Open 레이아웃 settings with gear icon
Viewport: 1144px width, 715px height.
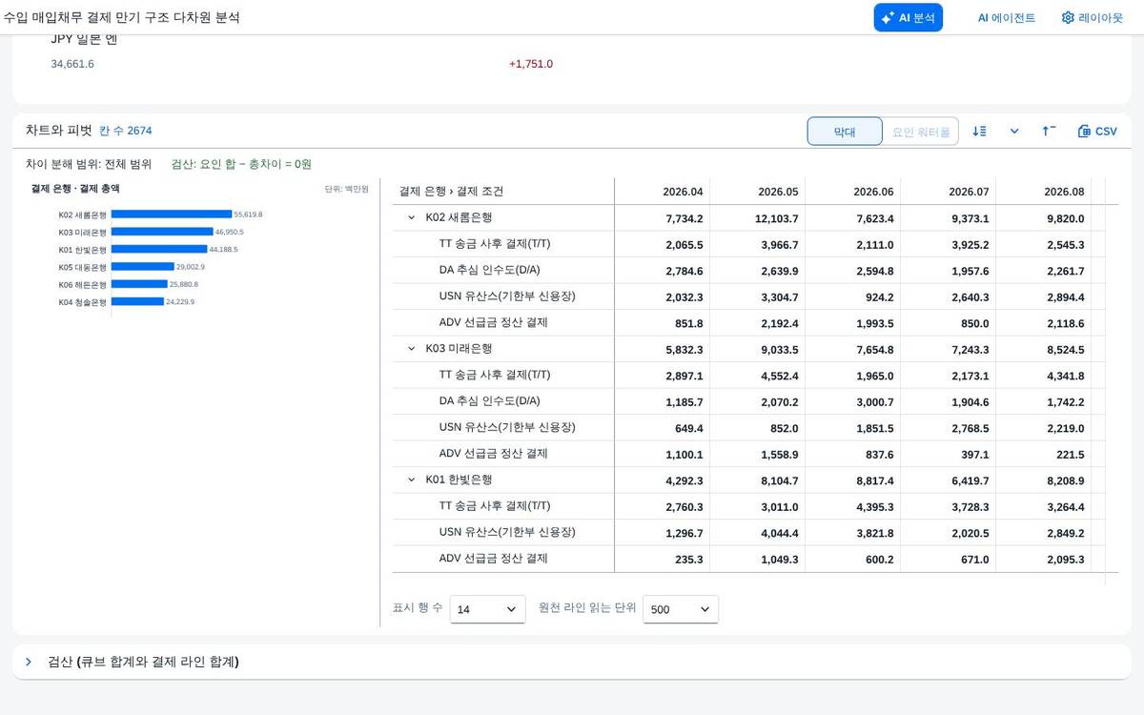coord(1092,17)
